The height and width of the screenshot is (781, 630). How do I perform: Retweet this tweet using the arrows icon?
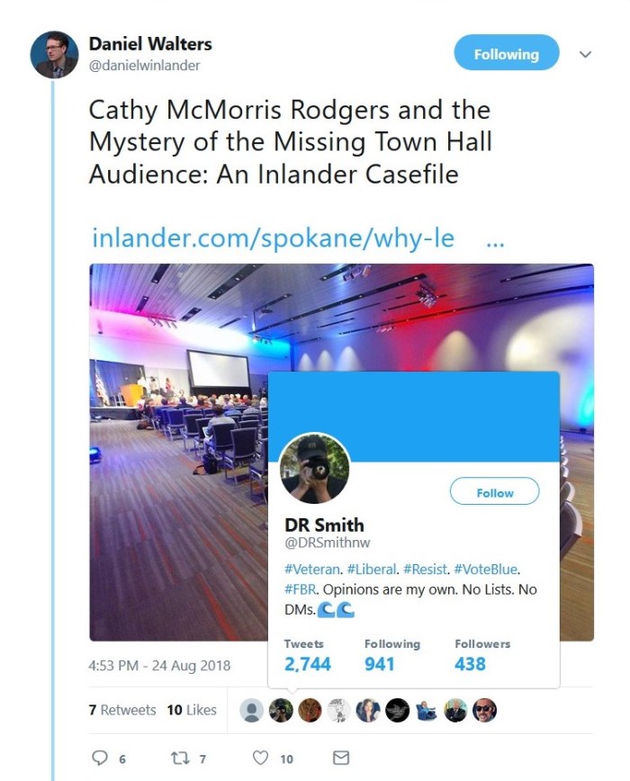(178, 759)
